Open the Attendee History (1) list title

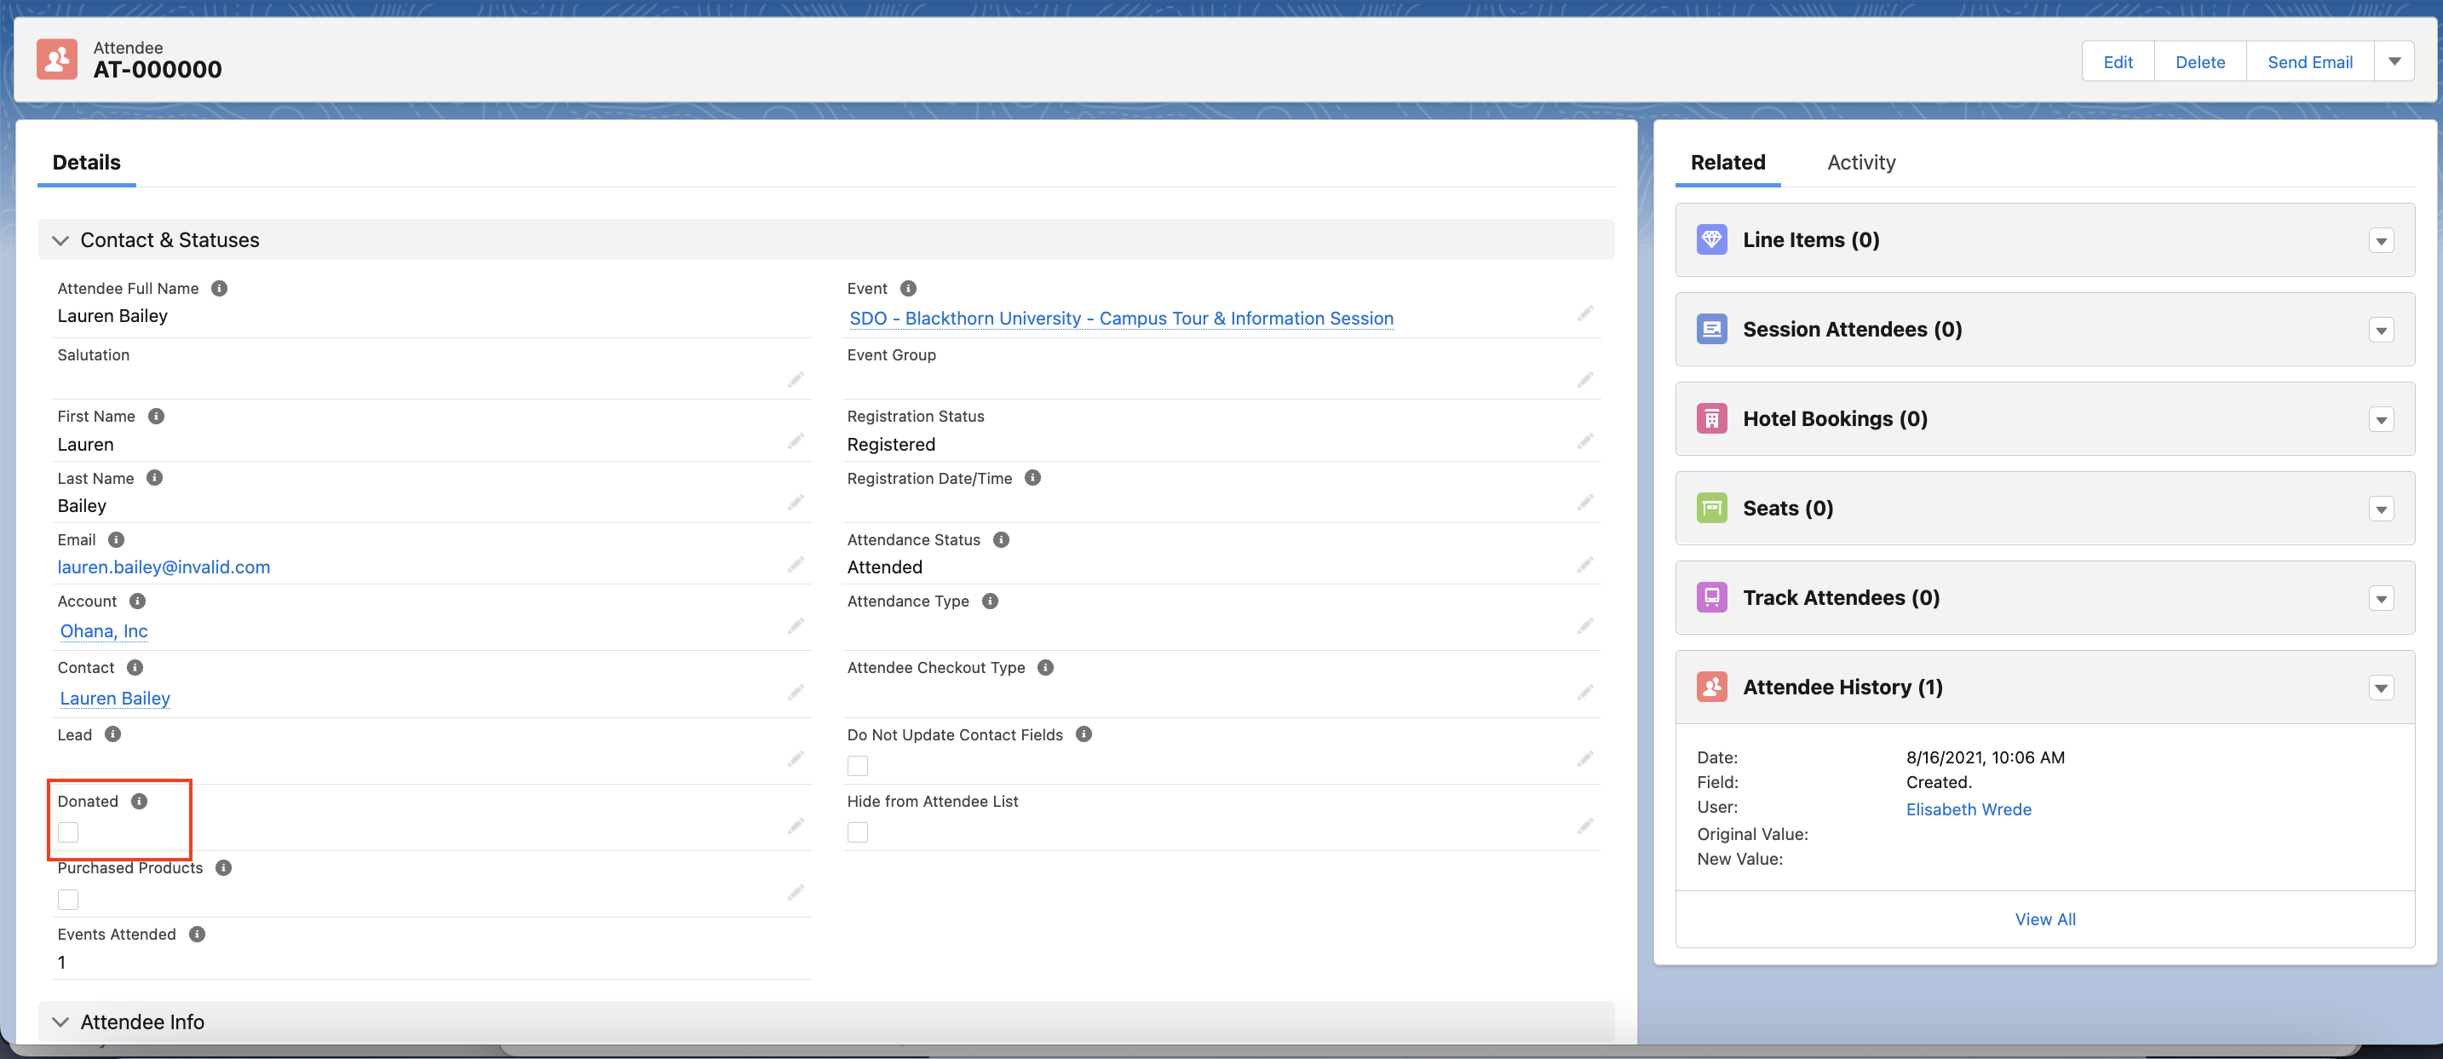click(x=1842, y=687)
